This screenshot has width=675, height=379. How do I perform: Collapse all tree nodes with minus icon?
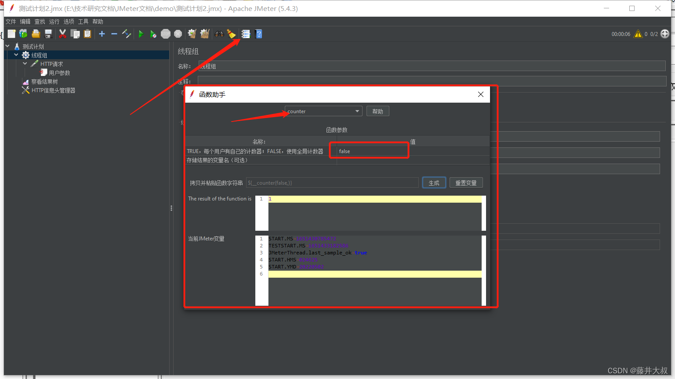pyautogui.click(x=114, y=34)
